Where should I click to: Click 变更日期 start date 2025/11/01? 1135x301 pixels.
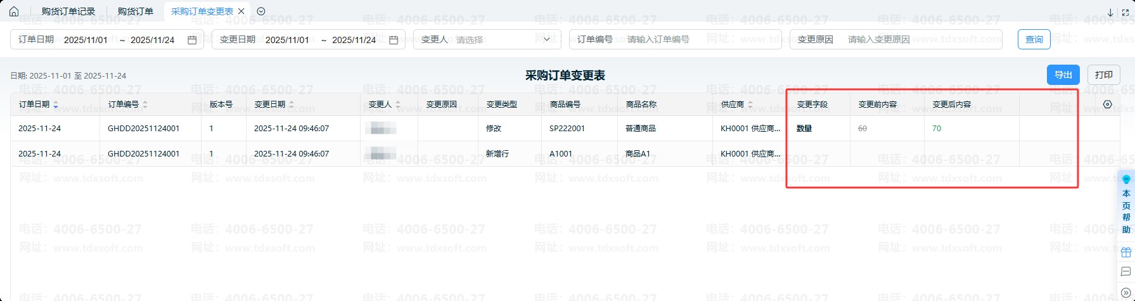[x=288, y=40]
